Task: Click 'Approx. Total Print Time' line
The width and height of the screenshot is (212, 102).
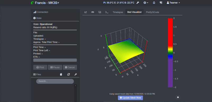Action: point(46,42)
